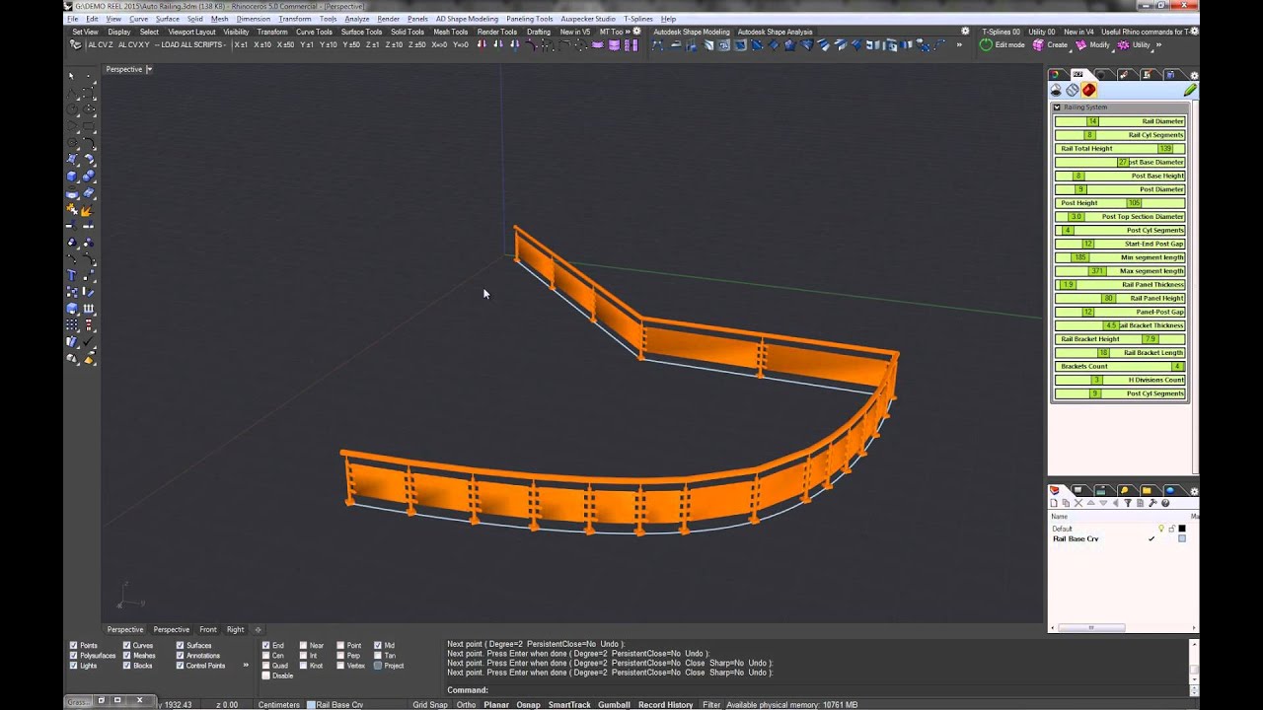This screenshot has height=710, width=1263.
Task: Switch to the Curve Tools toolbar tab
Action: [x=314, y=32]
